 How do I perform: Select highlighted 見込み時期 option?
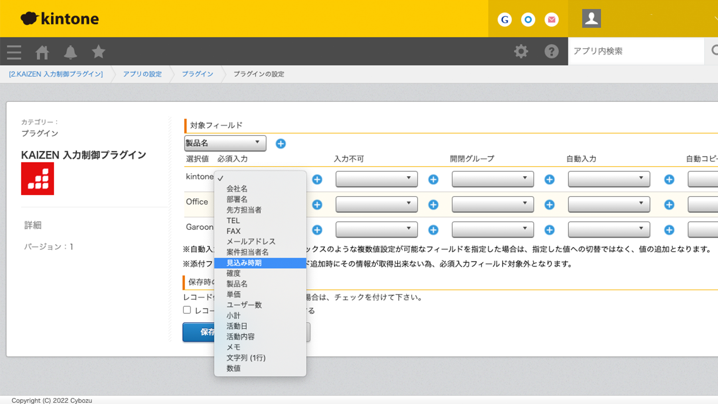pos(260,263)
